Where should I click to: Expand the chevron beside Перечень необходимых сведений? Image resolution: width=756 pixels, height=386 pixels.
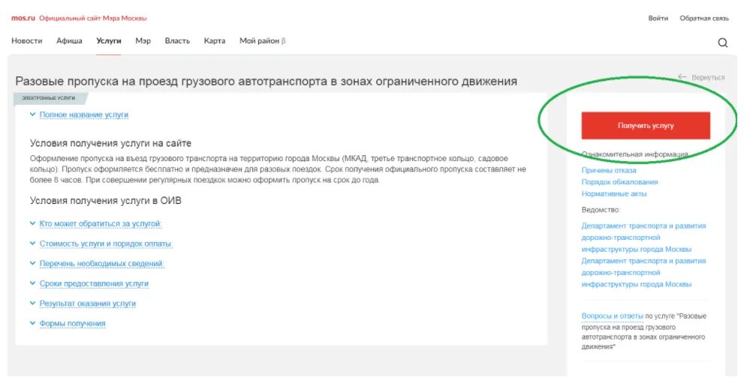click(32, 263)
